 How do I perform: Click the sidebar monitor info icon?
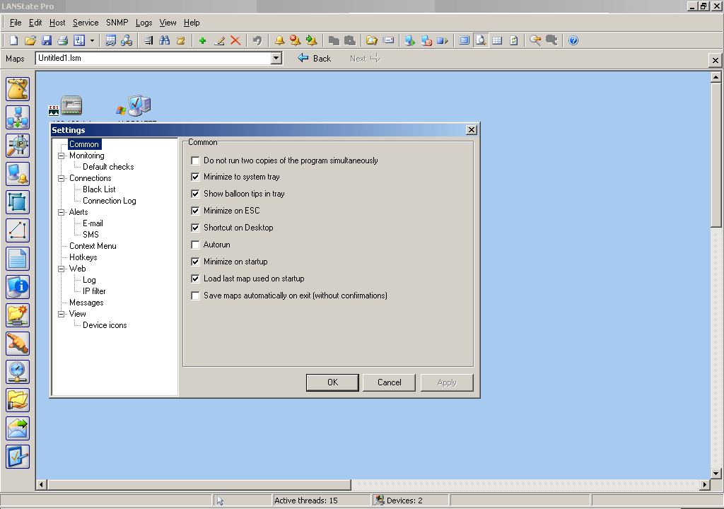tap(18, 287)
